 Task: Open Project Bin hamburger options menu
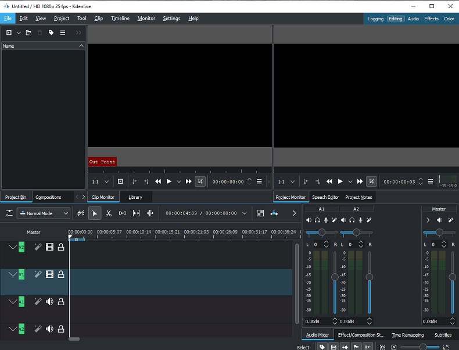click(63, 33)
